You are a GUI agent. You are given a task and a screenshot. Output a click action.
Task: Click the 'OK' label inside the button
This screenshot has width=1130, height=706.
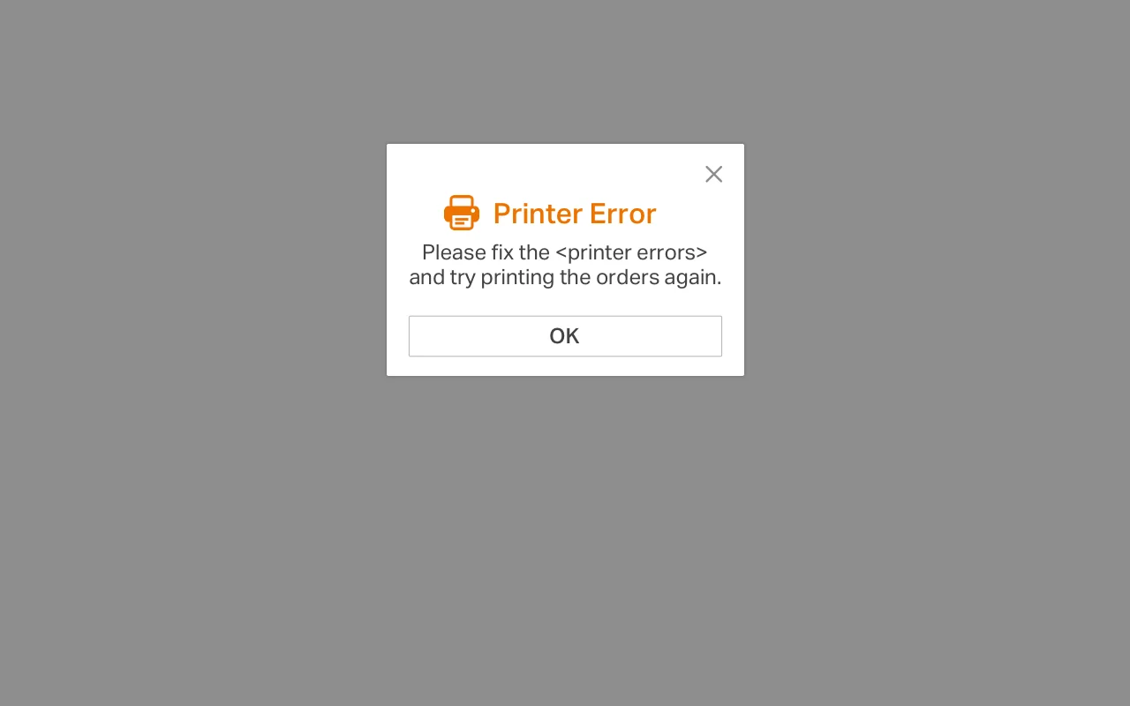(564, 336)
